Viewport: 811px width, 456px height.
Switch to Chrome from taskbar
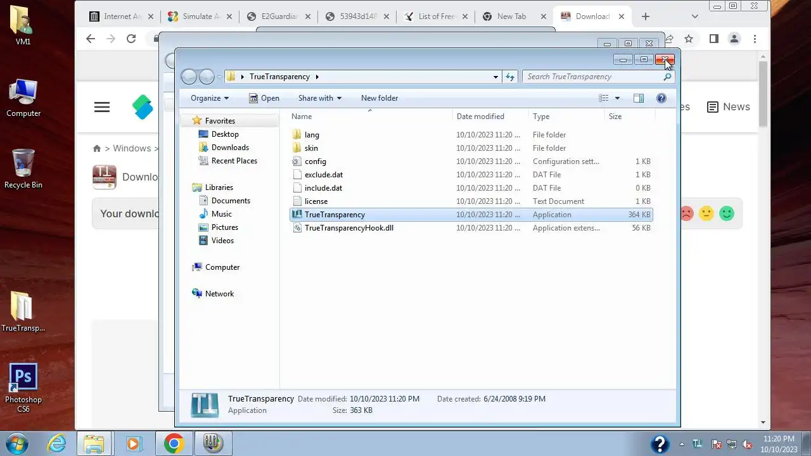pyautogui.click(x=174, y=443)
